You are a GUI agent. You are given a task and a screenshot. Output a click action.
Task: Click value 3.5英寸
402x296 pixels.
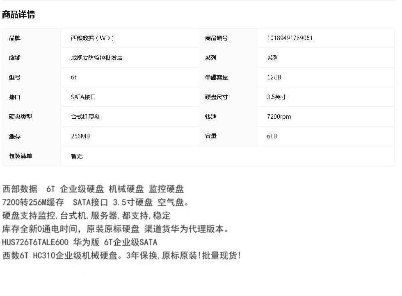[x=276, y=97]
